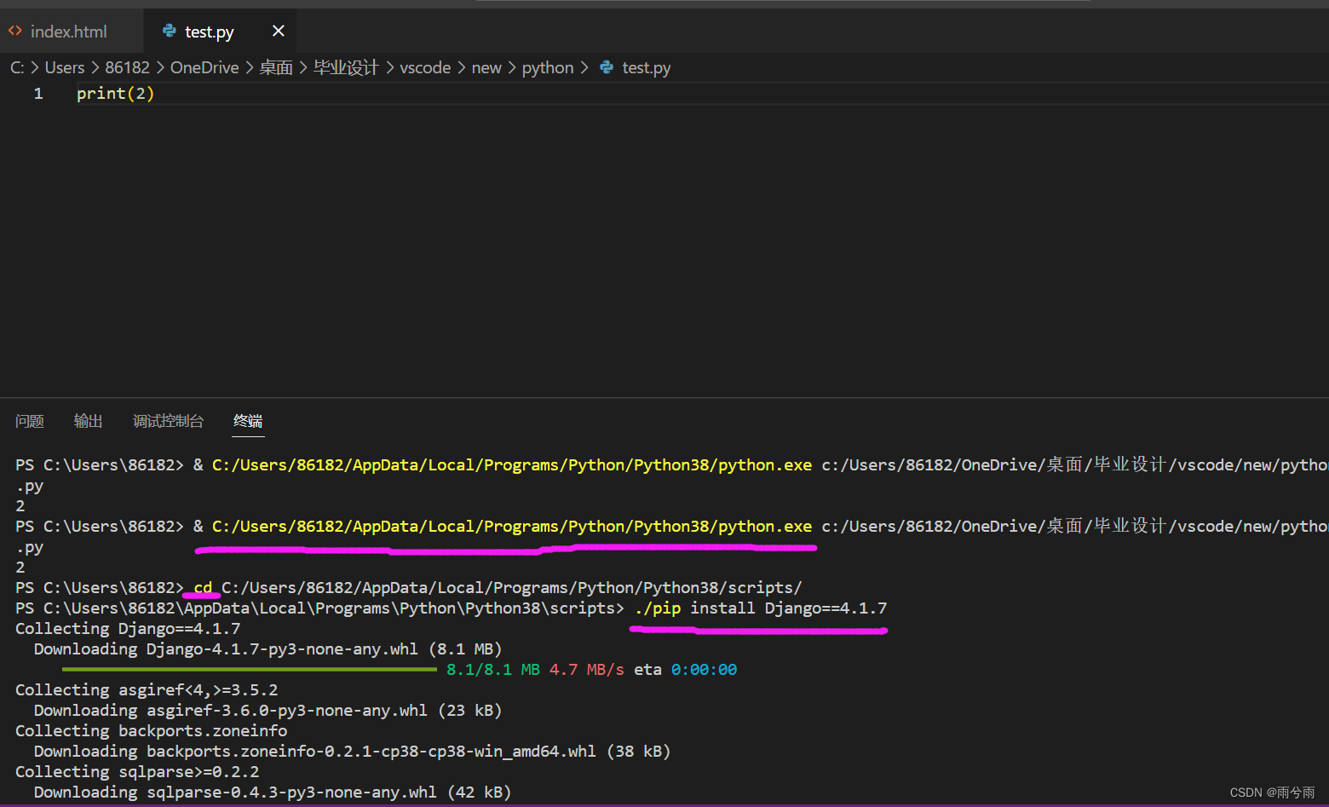This screenshot has height=807, width=1329.
Task: Click the cd scripts command in terminal
Action: (x=498, y=588)
